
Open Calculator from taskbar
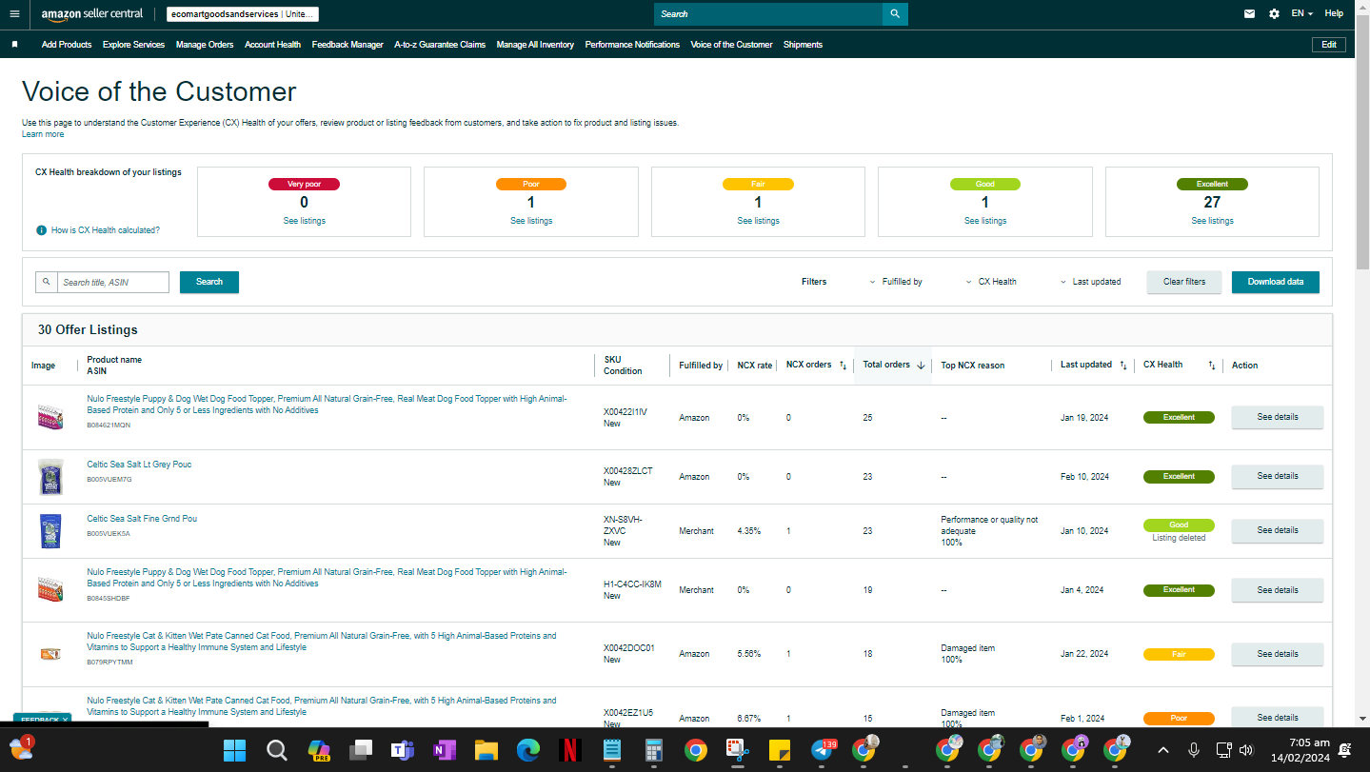click(654, 750)
